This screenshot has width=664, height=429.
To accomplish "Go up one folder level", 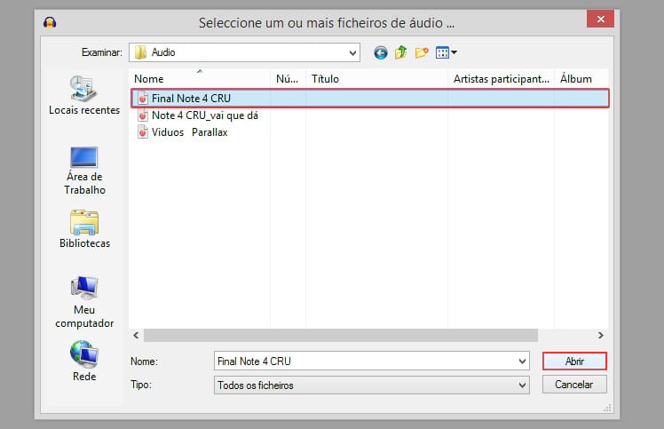I will coord(400,52).
